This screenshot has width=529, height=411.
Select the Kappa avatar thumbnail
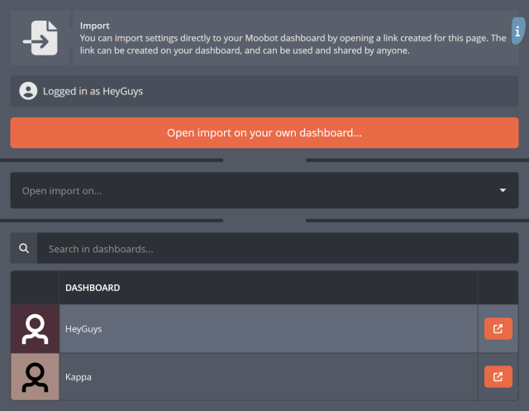point(35,376)
